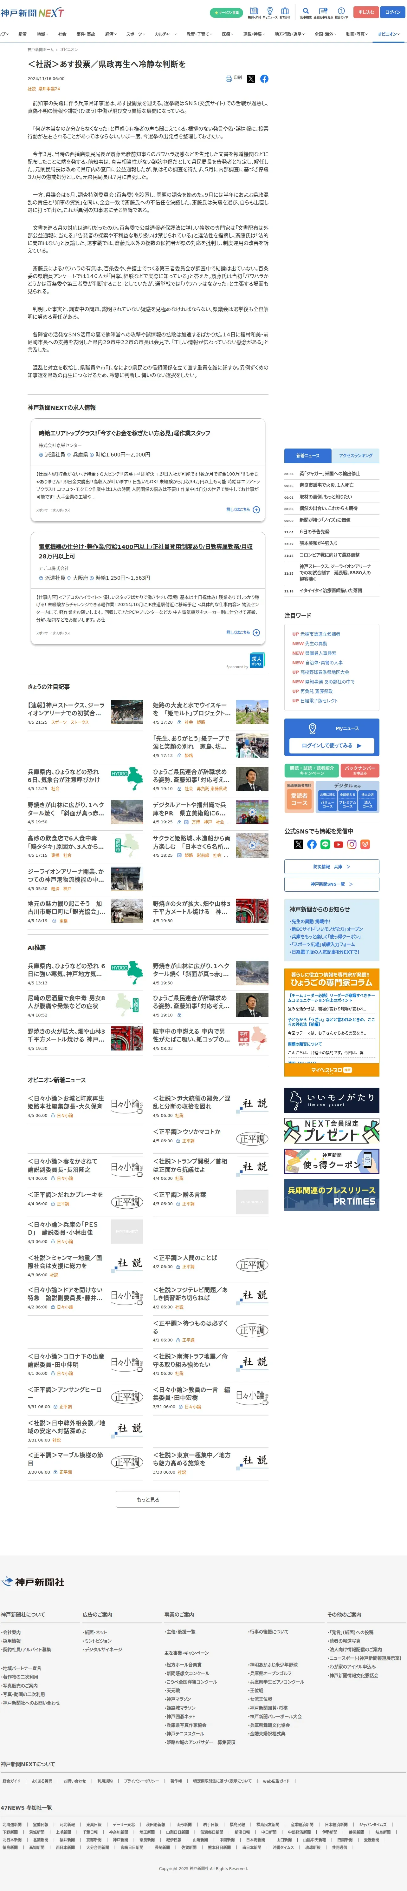The image size is (407, 1891).
Task: Open 神戸新聞ホーム breadcrumb link
Action: tap(40, 49)
